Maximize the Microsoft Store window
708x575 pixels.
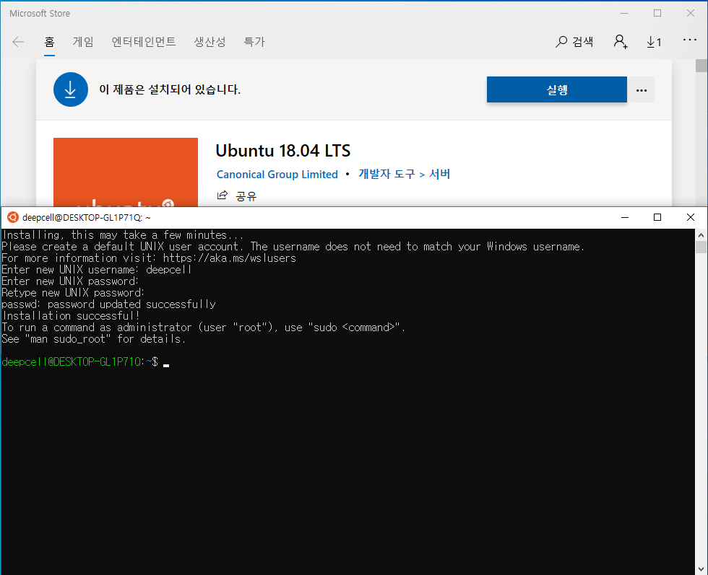pos(657,14)
